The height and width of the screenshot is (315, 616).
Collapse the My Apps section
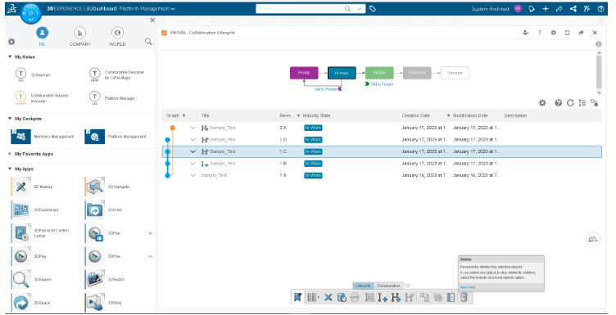click(10, 169)
